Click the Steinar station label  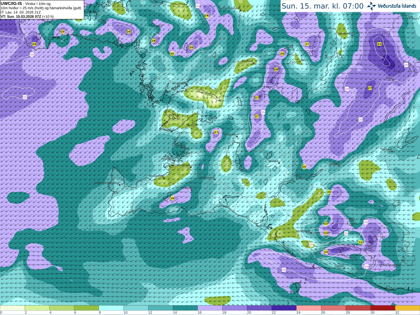click(339, 266)
